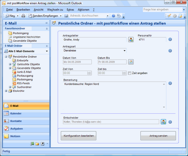Click the gear icon in the right toolbar

175,16
